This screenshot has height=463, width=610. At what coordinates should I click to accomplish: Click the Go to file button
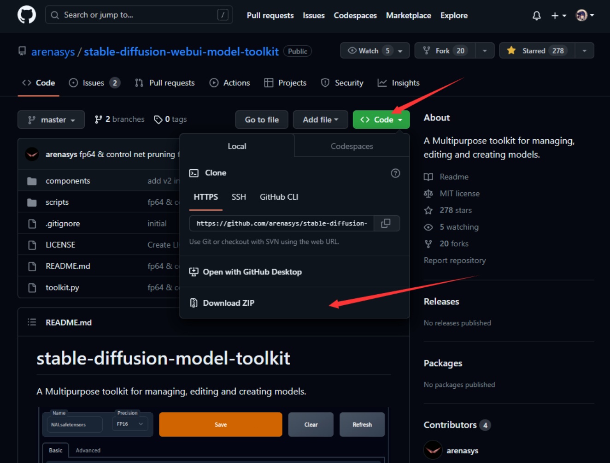262,119
